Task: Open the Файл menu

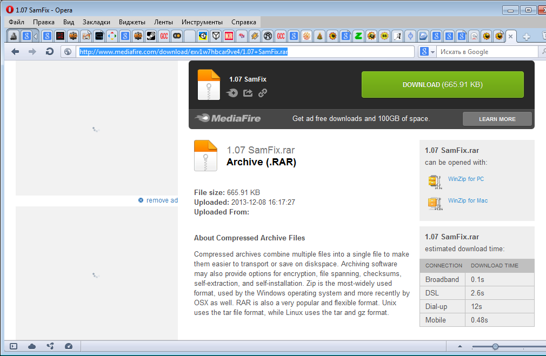Action: [x=16, y=22]
